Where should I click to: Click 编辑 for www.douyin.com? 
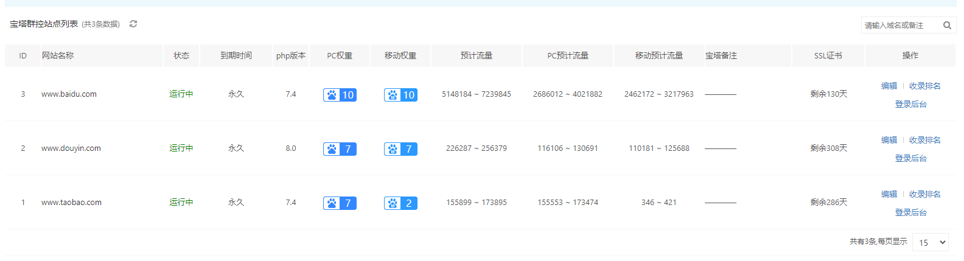pyautogui.click(x=889, y=140)
